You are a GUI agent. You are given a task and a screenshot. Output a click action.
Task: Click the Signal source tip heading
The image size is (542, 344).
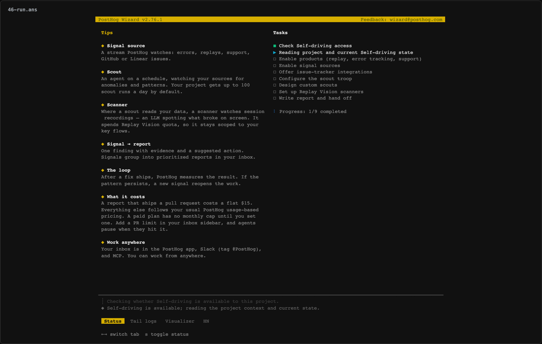click(126, 46)
